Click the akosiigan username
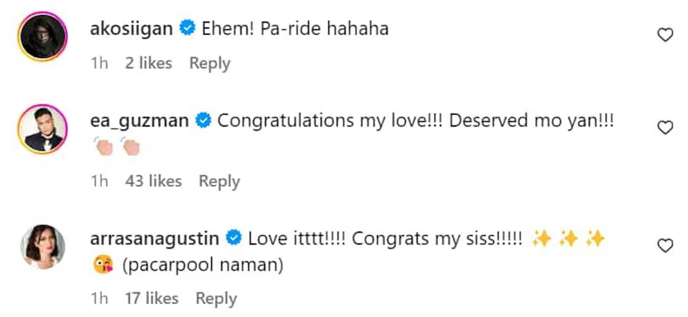688x317 pixels. (131, 29)
